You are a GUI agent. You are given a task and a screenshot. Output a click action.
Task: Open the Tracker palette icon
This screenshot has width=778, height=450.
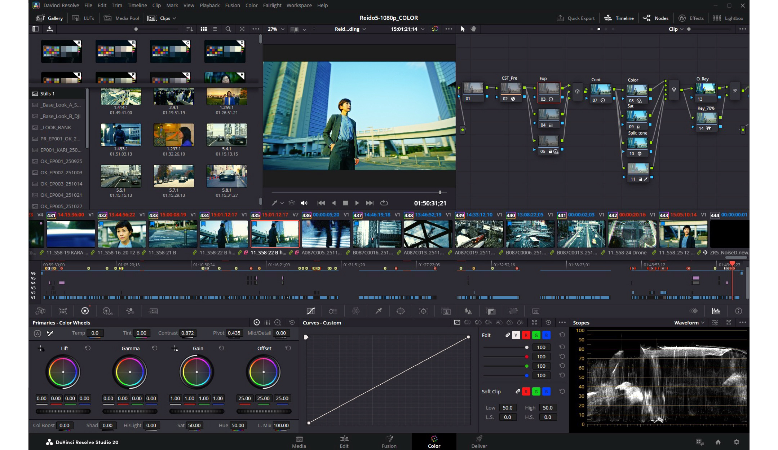click(x=423, y=311)
